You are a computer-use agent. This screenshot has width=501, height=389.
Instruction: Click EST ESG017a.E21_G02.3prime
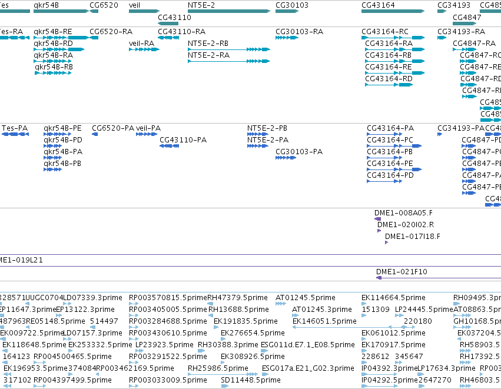pyautogui.click(x=266, y=375)
